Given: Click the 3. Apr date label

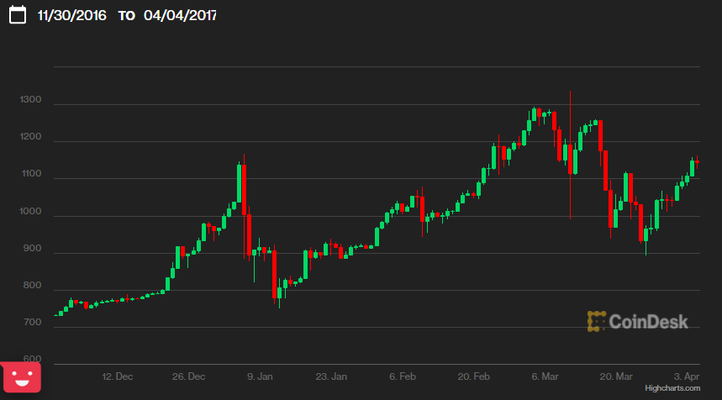Looking at the screenshot, I should [687, 376].
